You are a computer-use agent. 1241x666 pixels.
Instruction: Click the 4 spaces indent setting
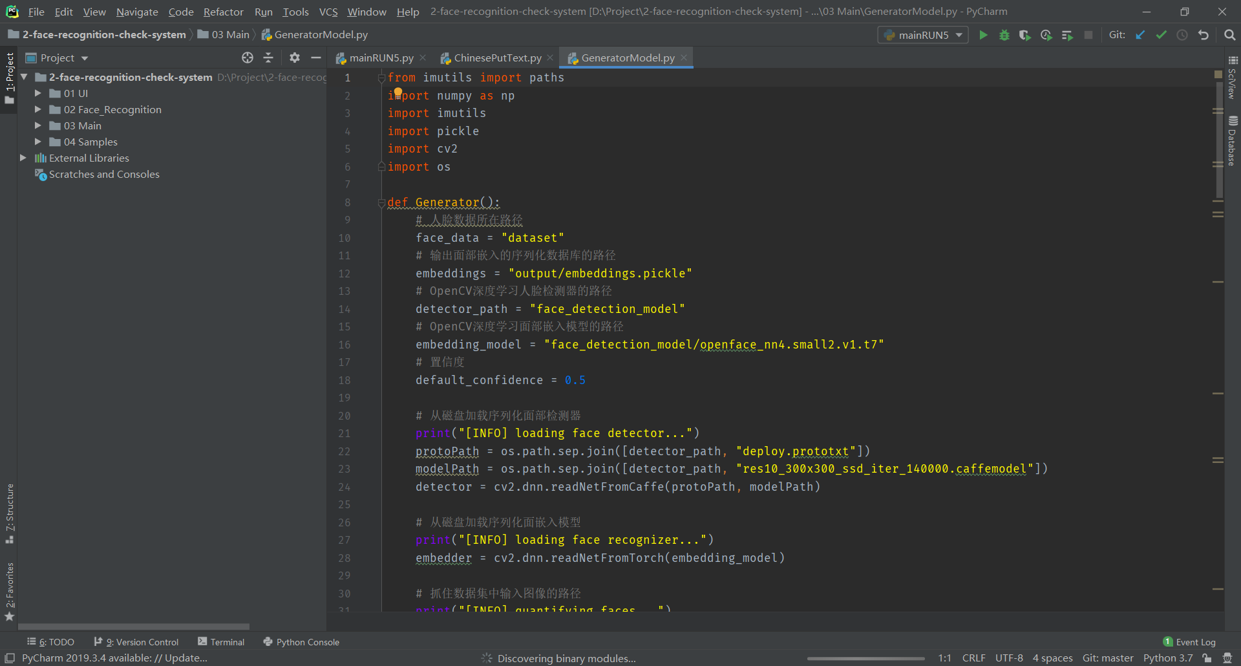click(x=1052, y=658)
